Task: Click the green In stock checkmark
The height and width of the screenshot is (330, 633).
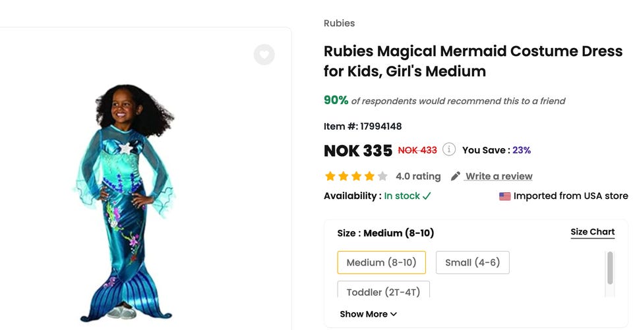Action: (427, 196)
